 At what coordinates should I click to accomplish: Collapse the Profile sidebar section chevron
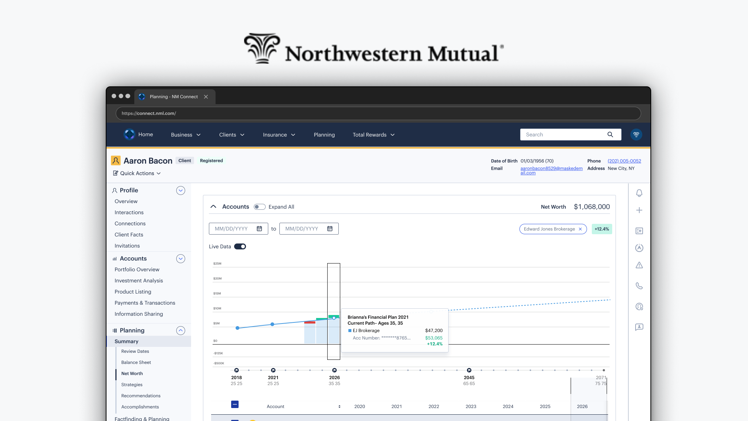(181, 190)
